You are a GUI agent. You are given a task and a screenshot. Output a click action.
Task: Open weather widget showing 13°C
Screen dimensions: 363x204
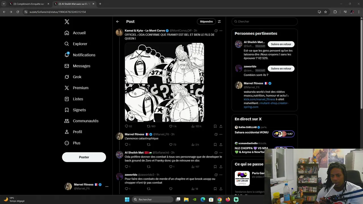14,199
